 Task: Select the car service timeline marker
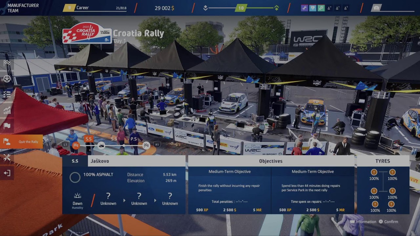(x=101, y=145)
